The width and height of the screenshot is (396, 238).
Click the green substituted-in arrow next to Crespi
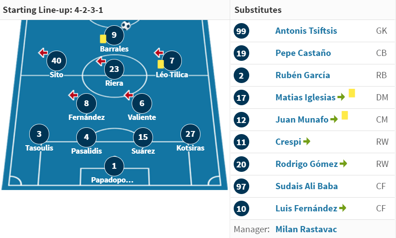[306, 141]
